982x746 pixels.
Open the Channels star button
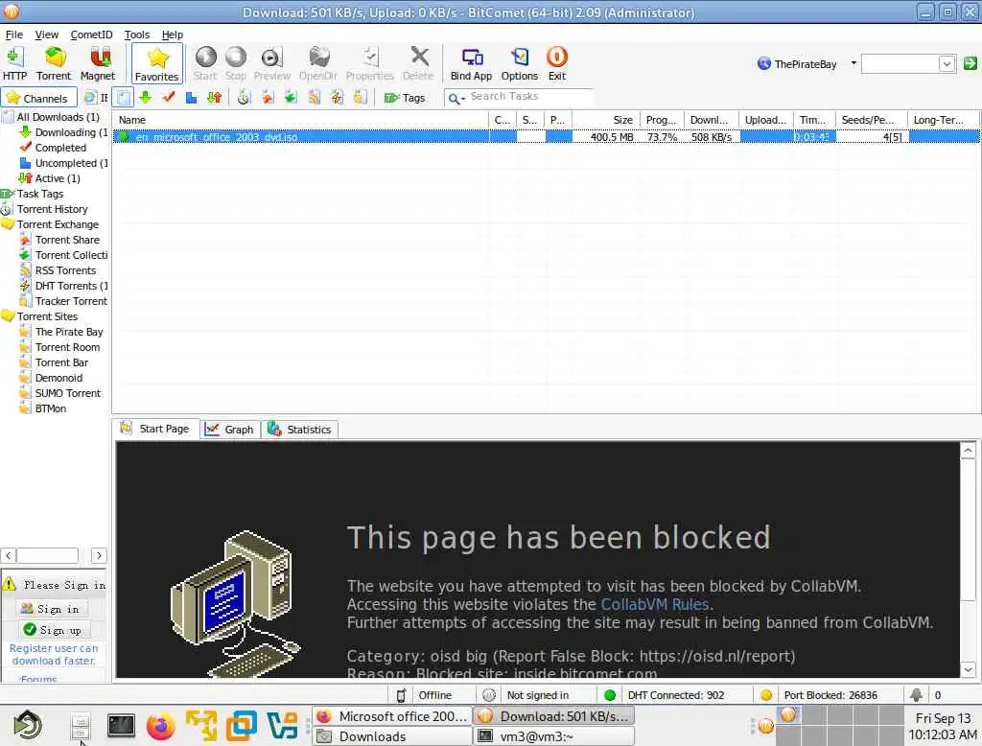(x=38, y=98)
